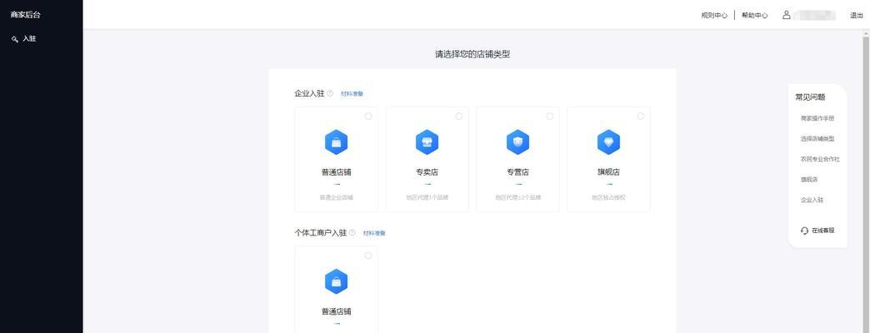This screenshot has width=870, height=333.
Task: Open 企业入驻 entry in 常见问题 panel
Action: [812, 200]
